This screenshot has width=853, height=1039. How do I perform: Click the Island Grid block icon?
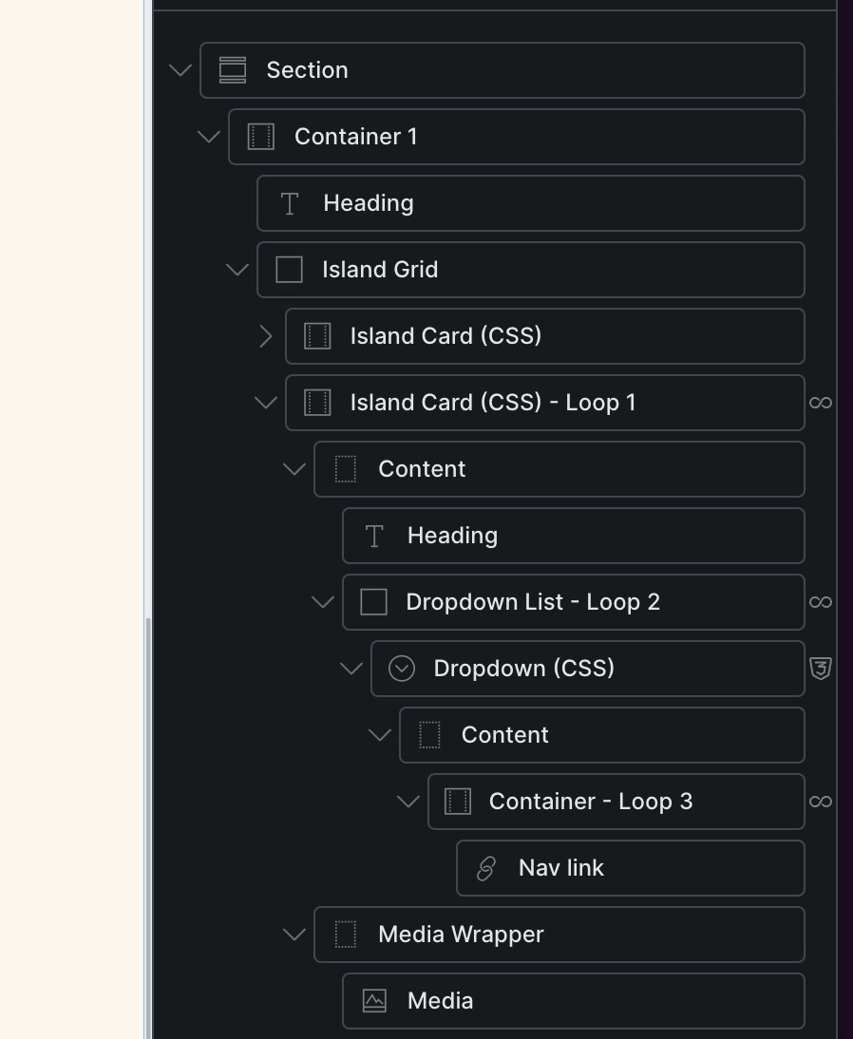tap(289, 270)
